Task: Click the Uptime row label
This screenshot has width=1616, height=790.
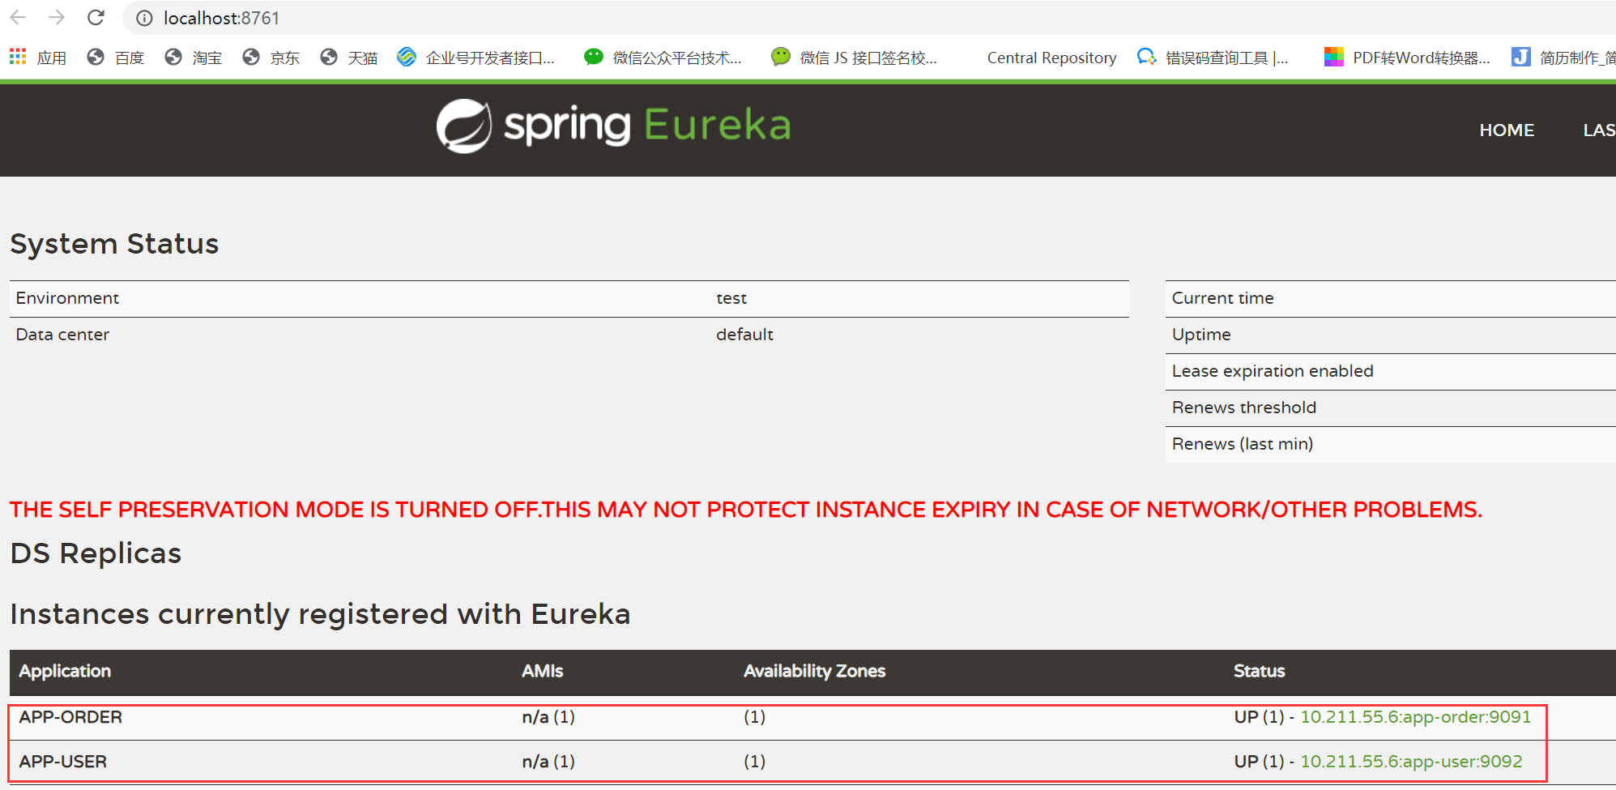Action: (x=1201, y=335)
